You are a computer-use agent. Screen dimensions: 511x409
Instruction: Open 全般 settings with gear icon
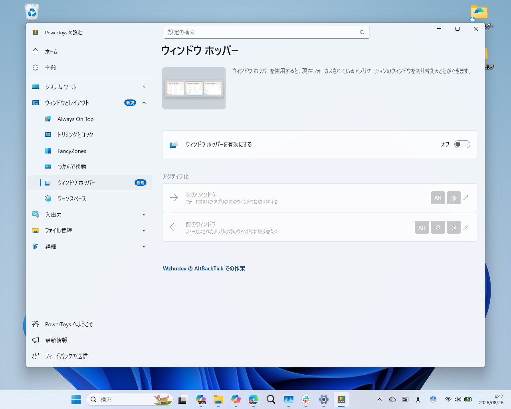(x=90, y=68)
